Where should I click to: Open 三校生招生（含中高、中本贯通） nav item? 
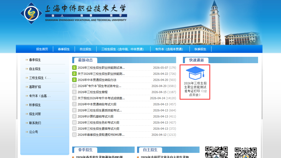122,49
